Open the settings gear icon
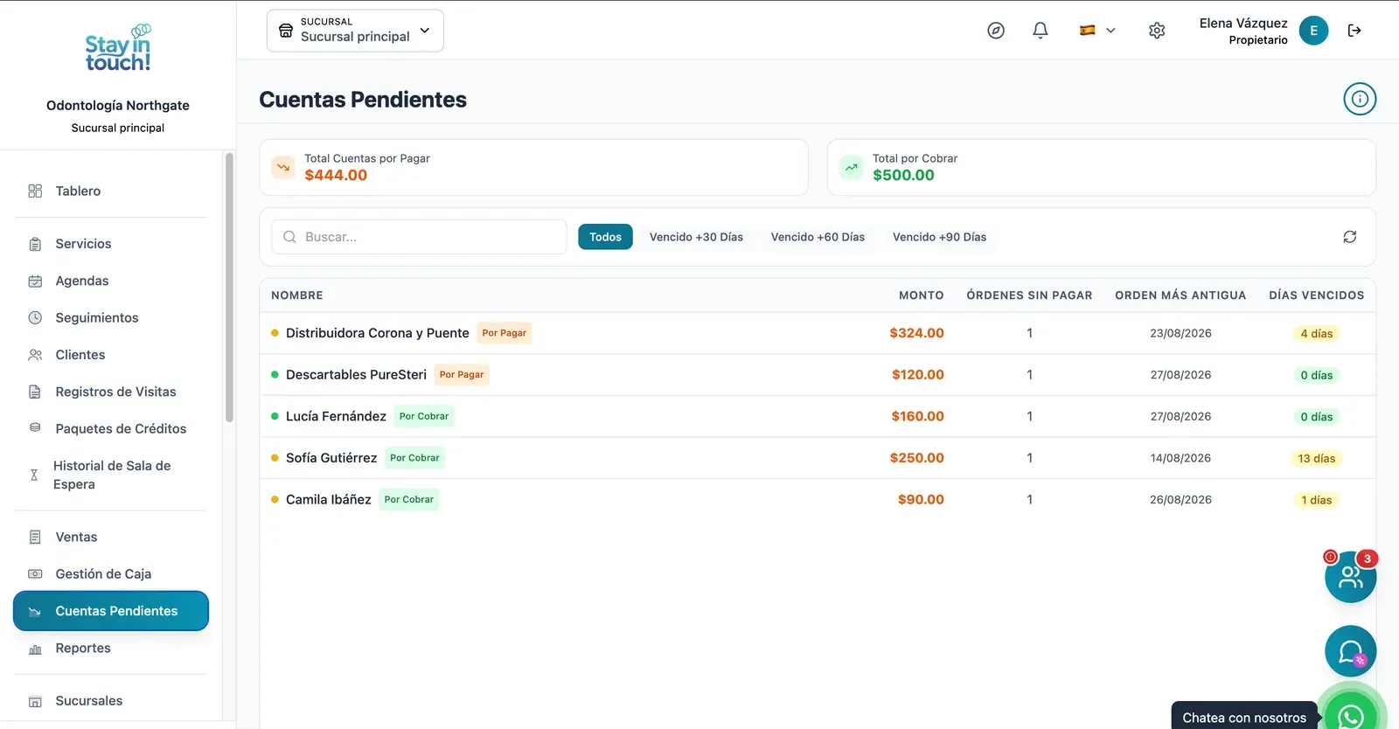Screen dimensions: 1399x729 click(x=1157, y=31)
